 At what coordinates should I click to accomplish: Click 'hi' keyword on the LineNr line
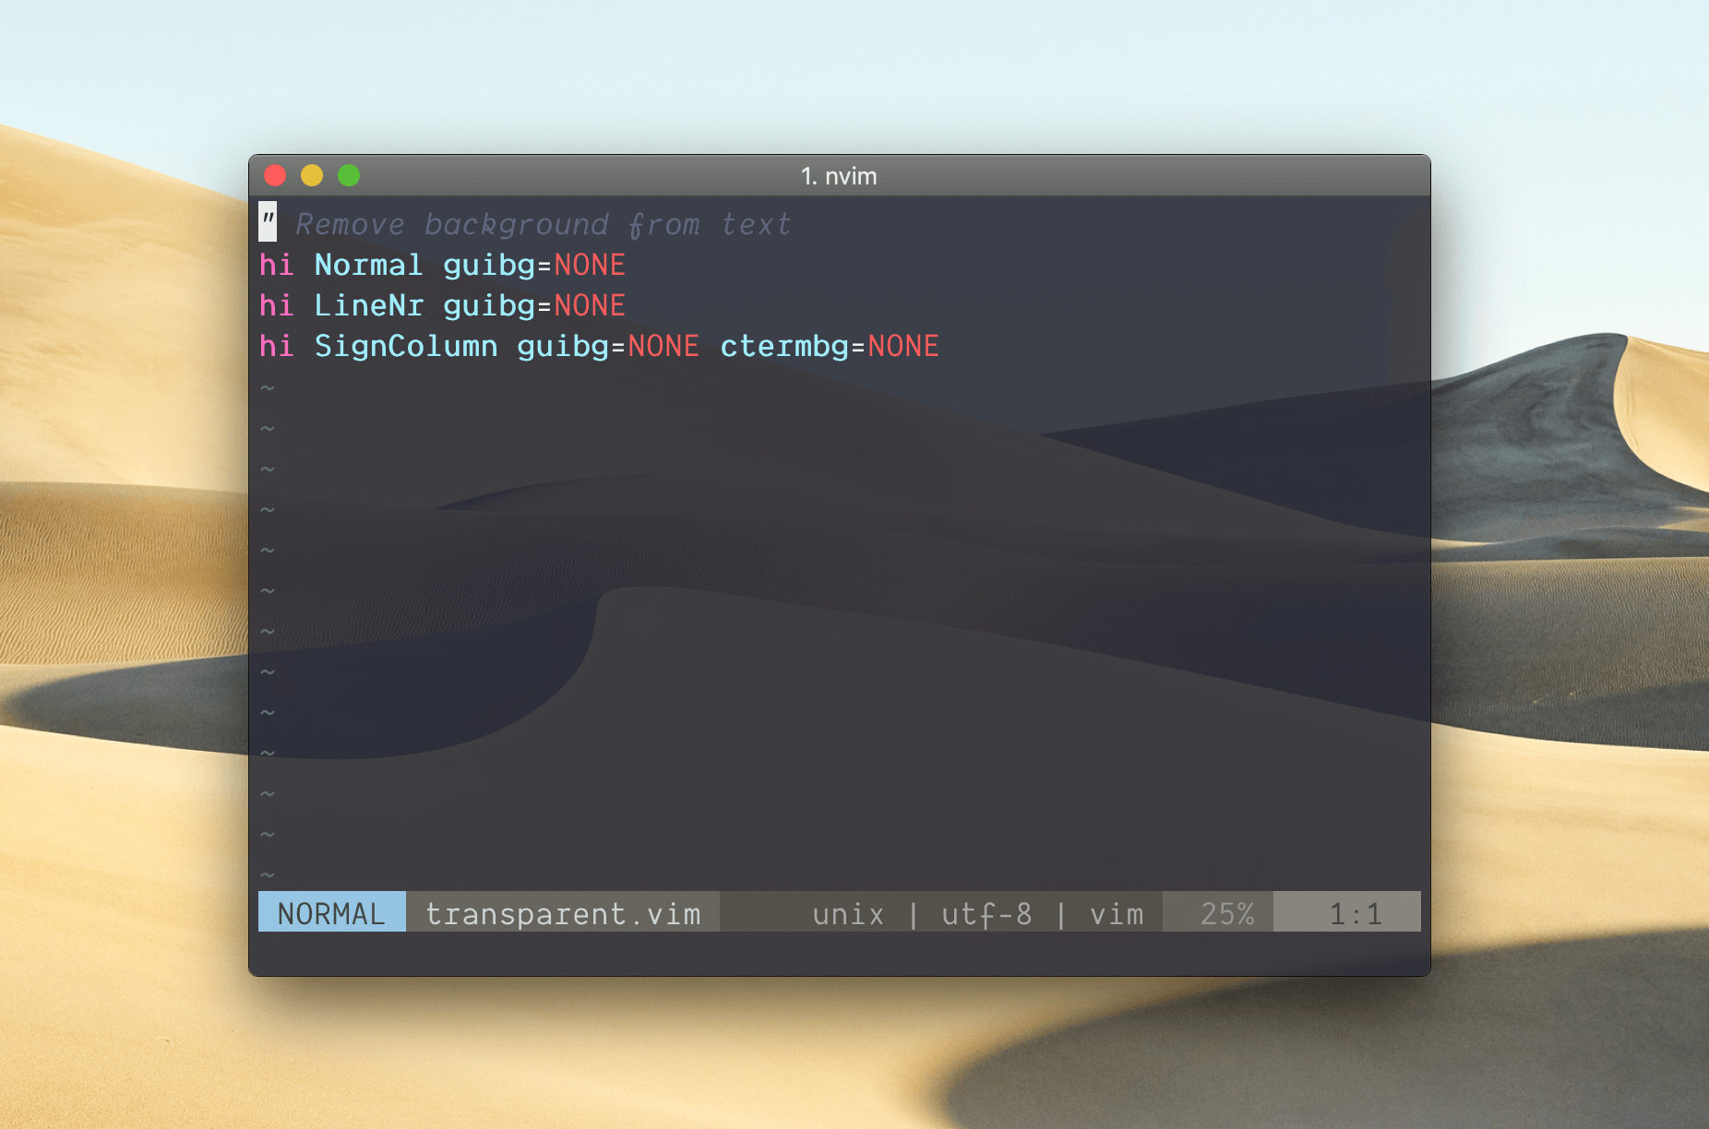tap(276, 305)
